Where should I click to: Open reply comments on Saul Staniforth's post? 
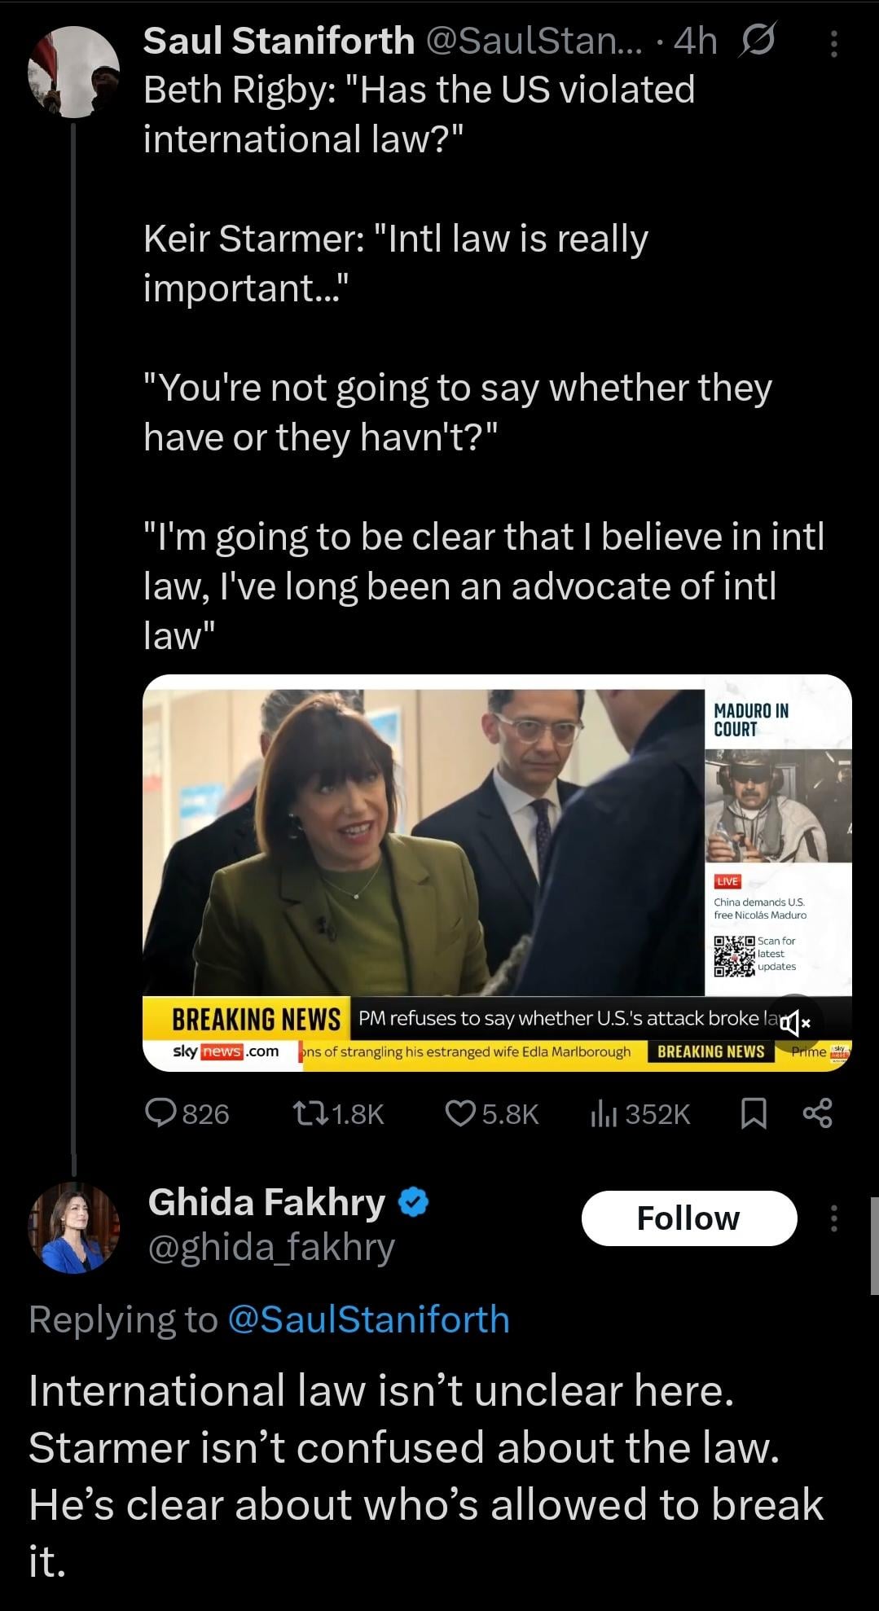coord(187,1113)
